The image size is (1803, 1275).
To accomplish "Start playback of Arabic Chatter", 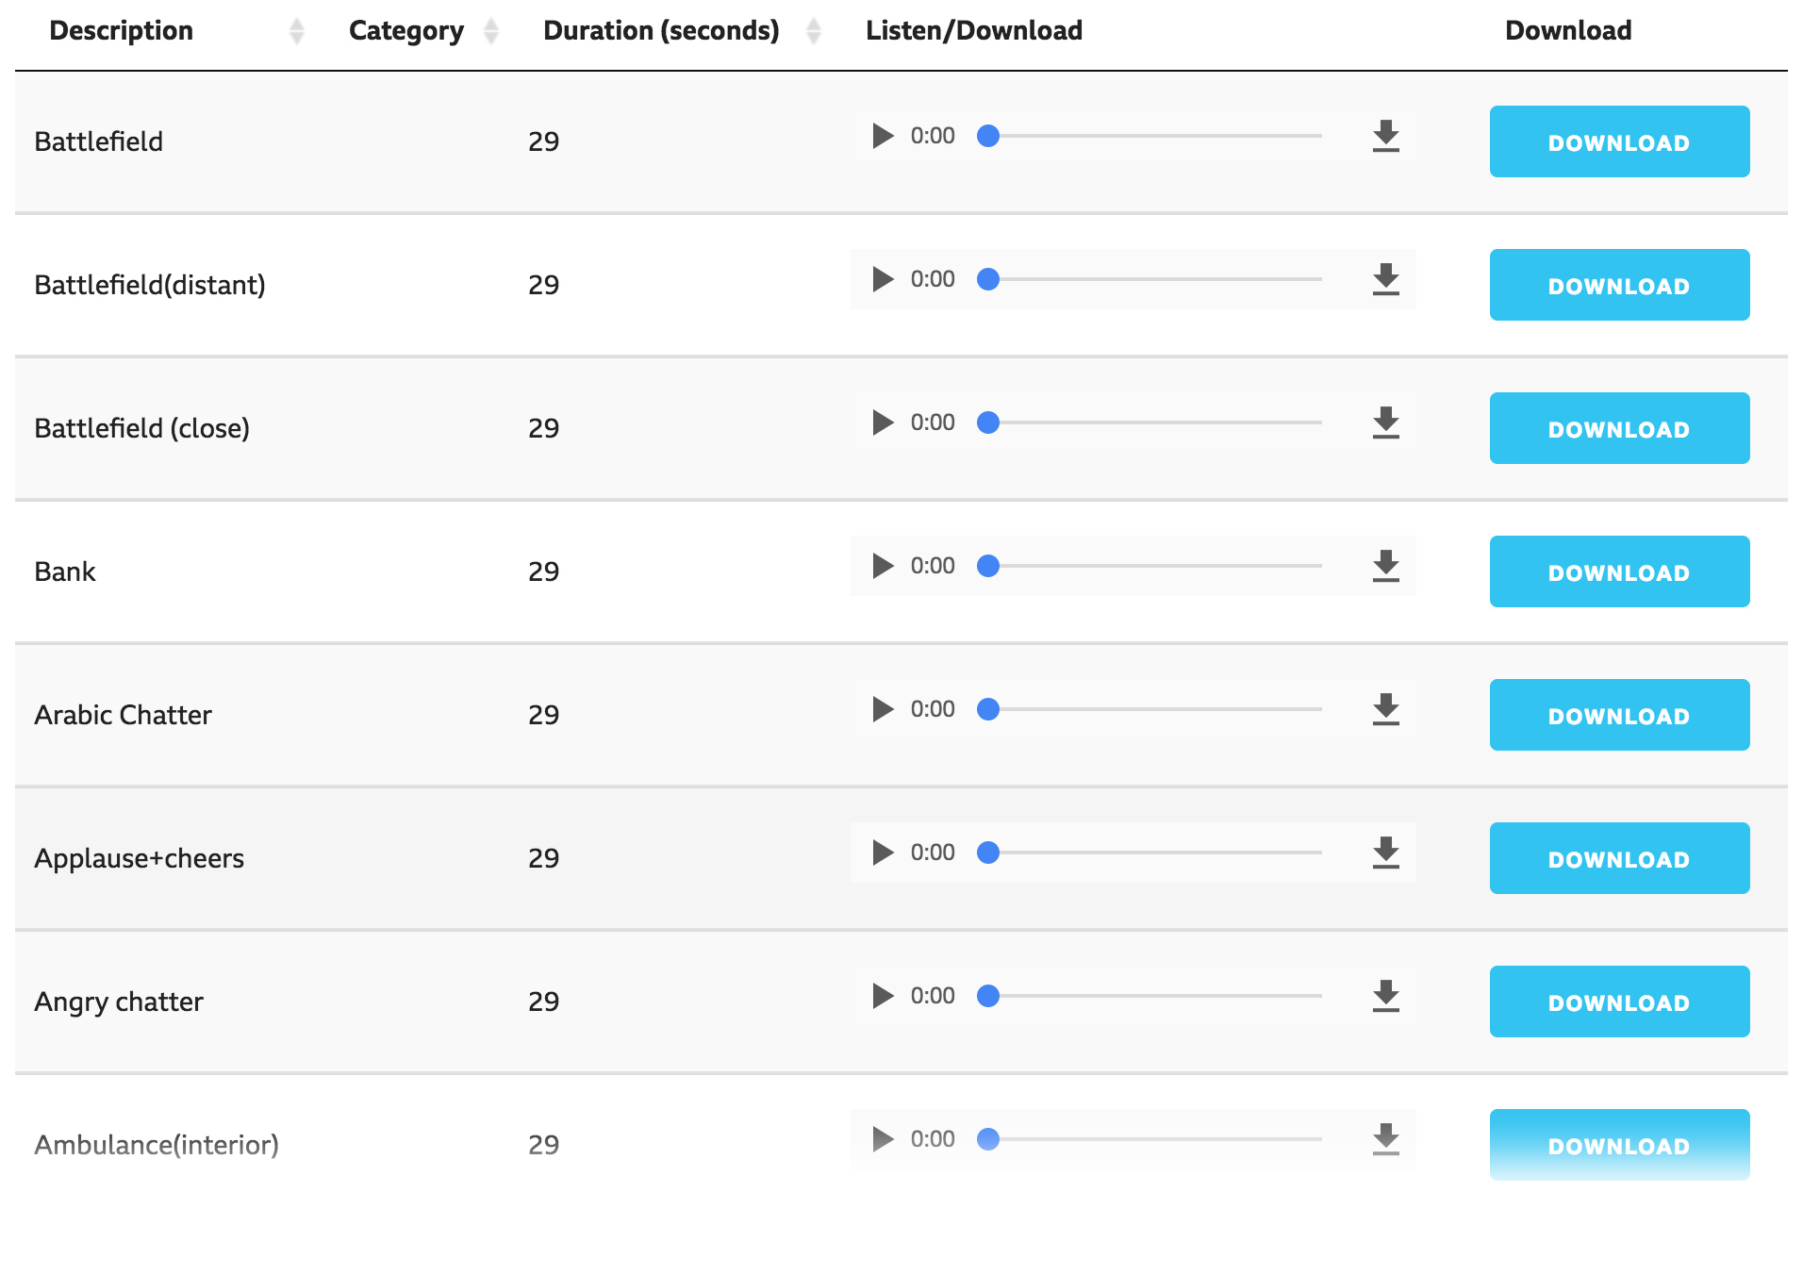I will point(882,709).
